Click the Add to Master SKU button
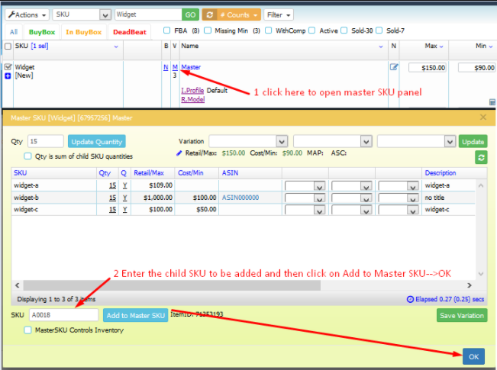The image size is (497, 370). point(135,315)
